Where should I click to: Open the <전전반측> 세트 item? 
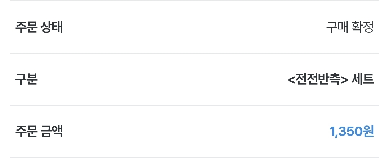pyautogui.click(x=331, y=79)
